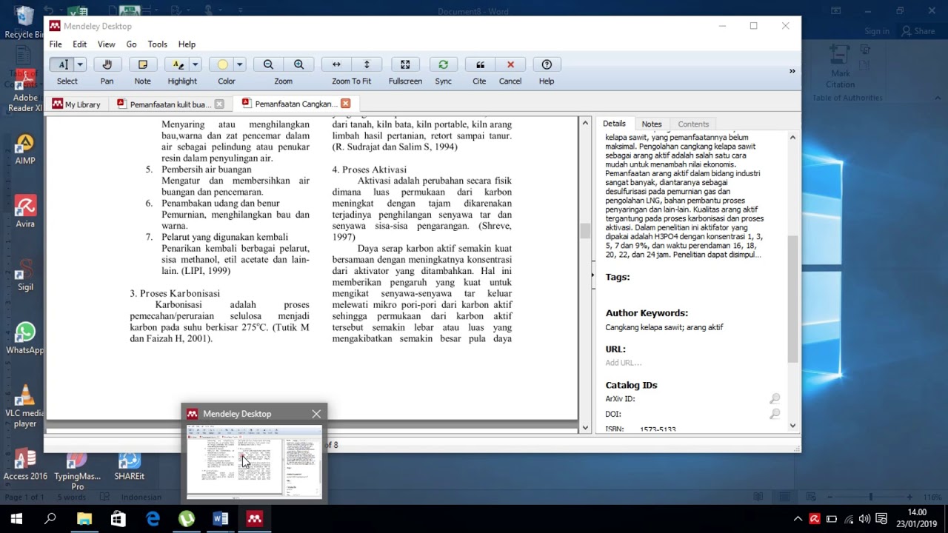Open the Color dropdown arrow
This screenshot has height=533, width=948.
click(239, 64)
